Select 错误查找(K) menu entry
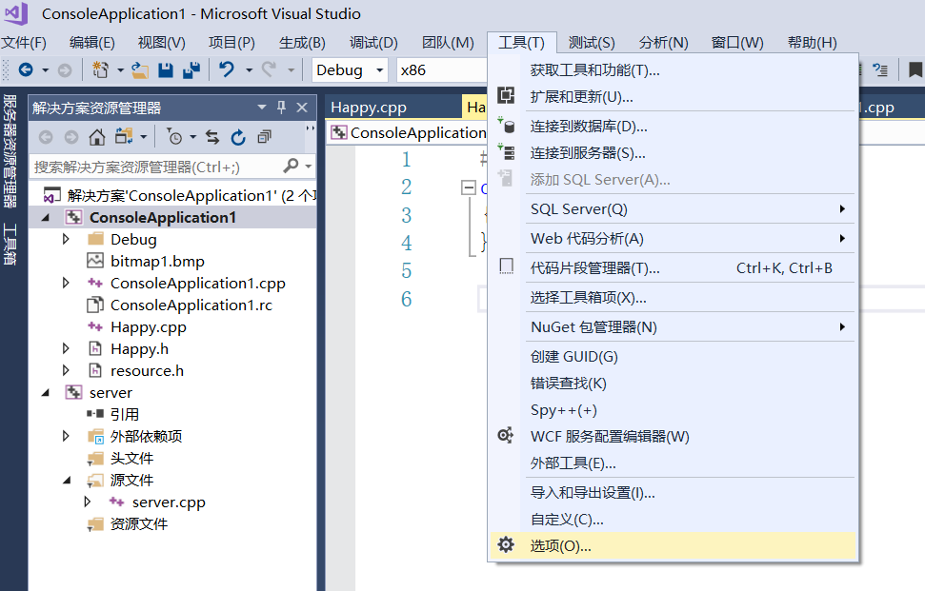925x591 pixels. coord(673,383)
